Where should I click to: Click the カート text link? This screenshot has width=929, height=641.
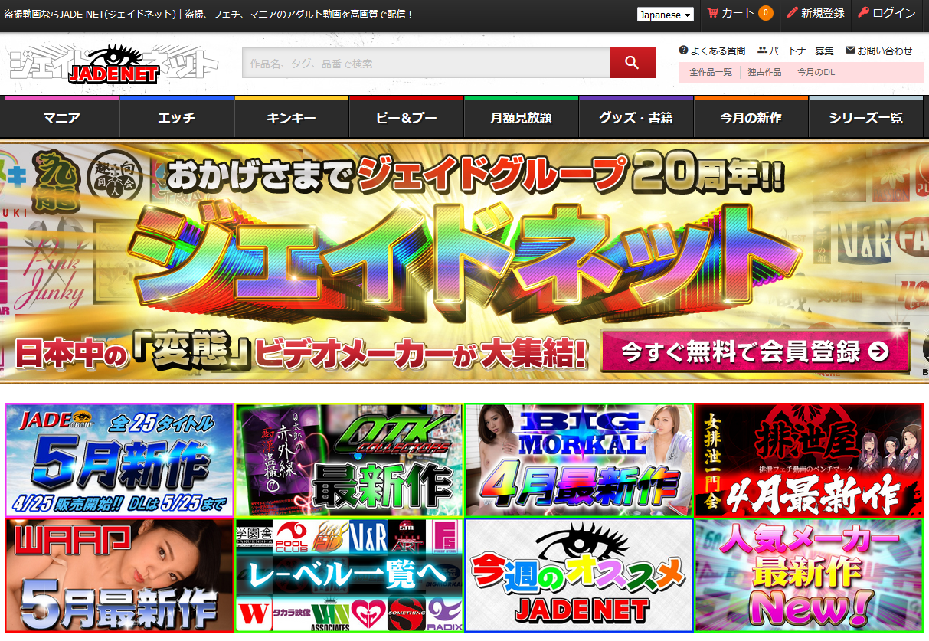pyautogui.click(x=738, y=13)
